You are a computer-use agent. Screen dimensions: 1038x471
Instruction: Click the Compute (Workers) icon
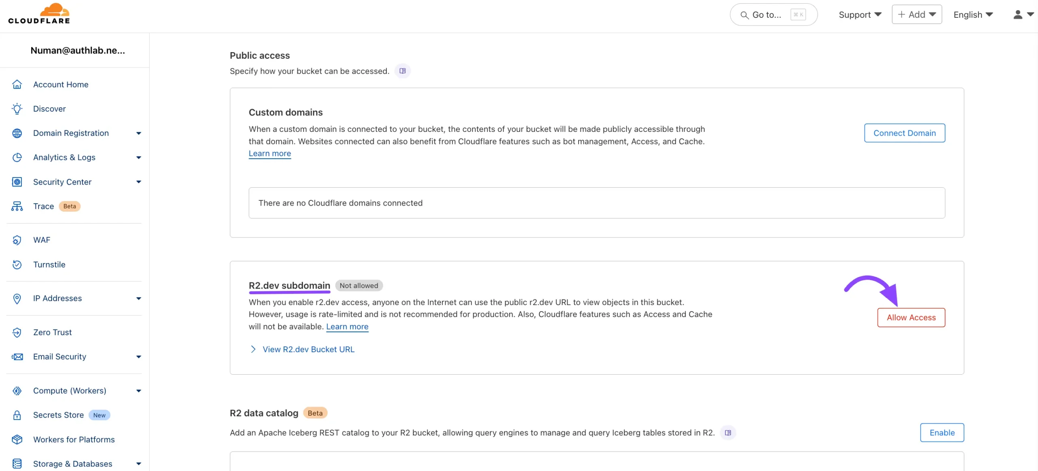coord(17,390)
